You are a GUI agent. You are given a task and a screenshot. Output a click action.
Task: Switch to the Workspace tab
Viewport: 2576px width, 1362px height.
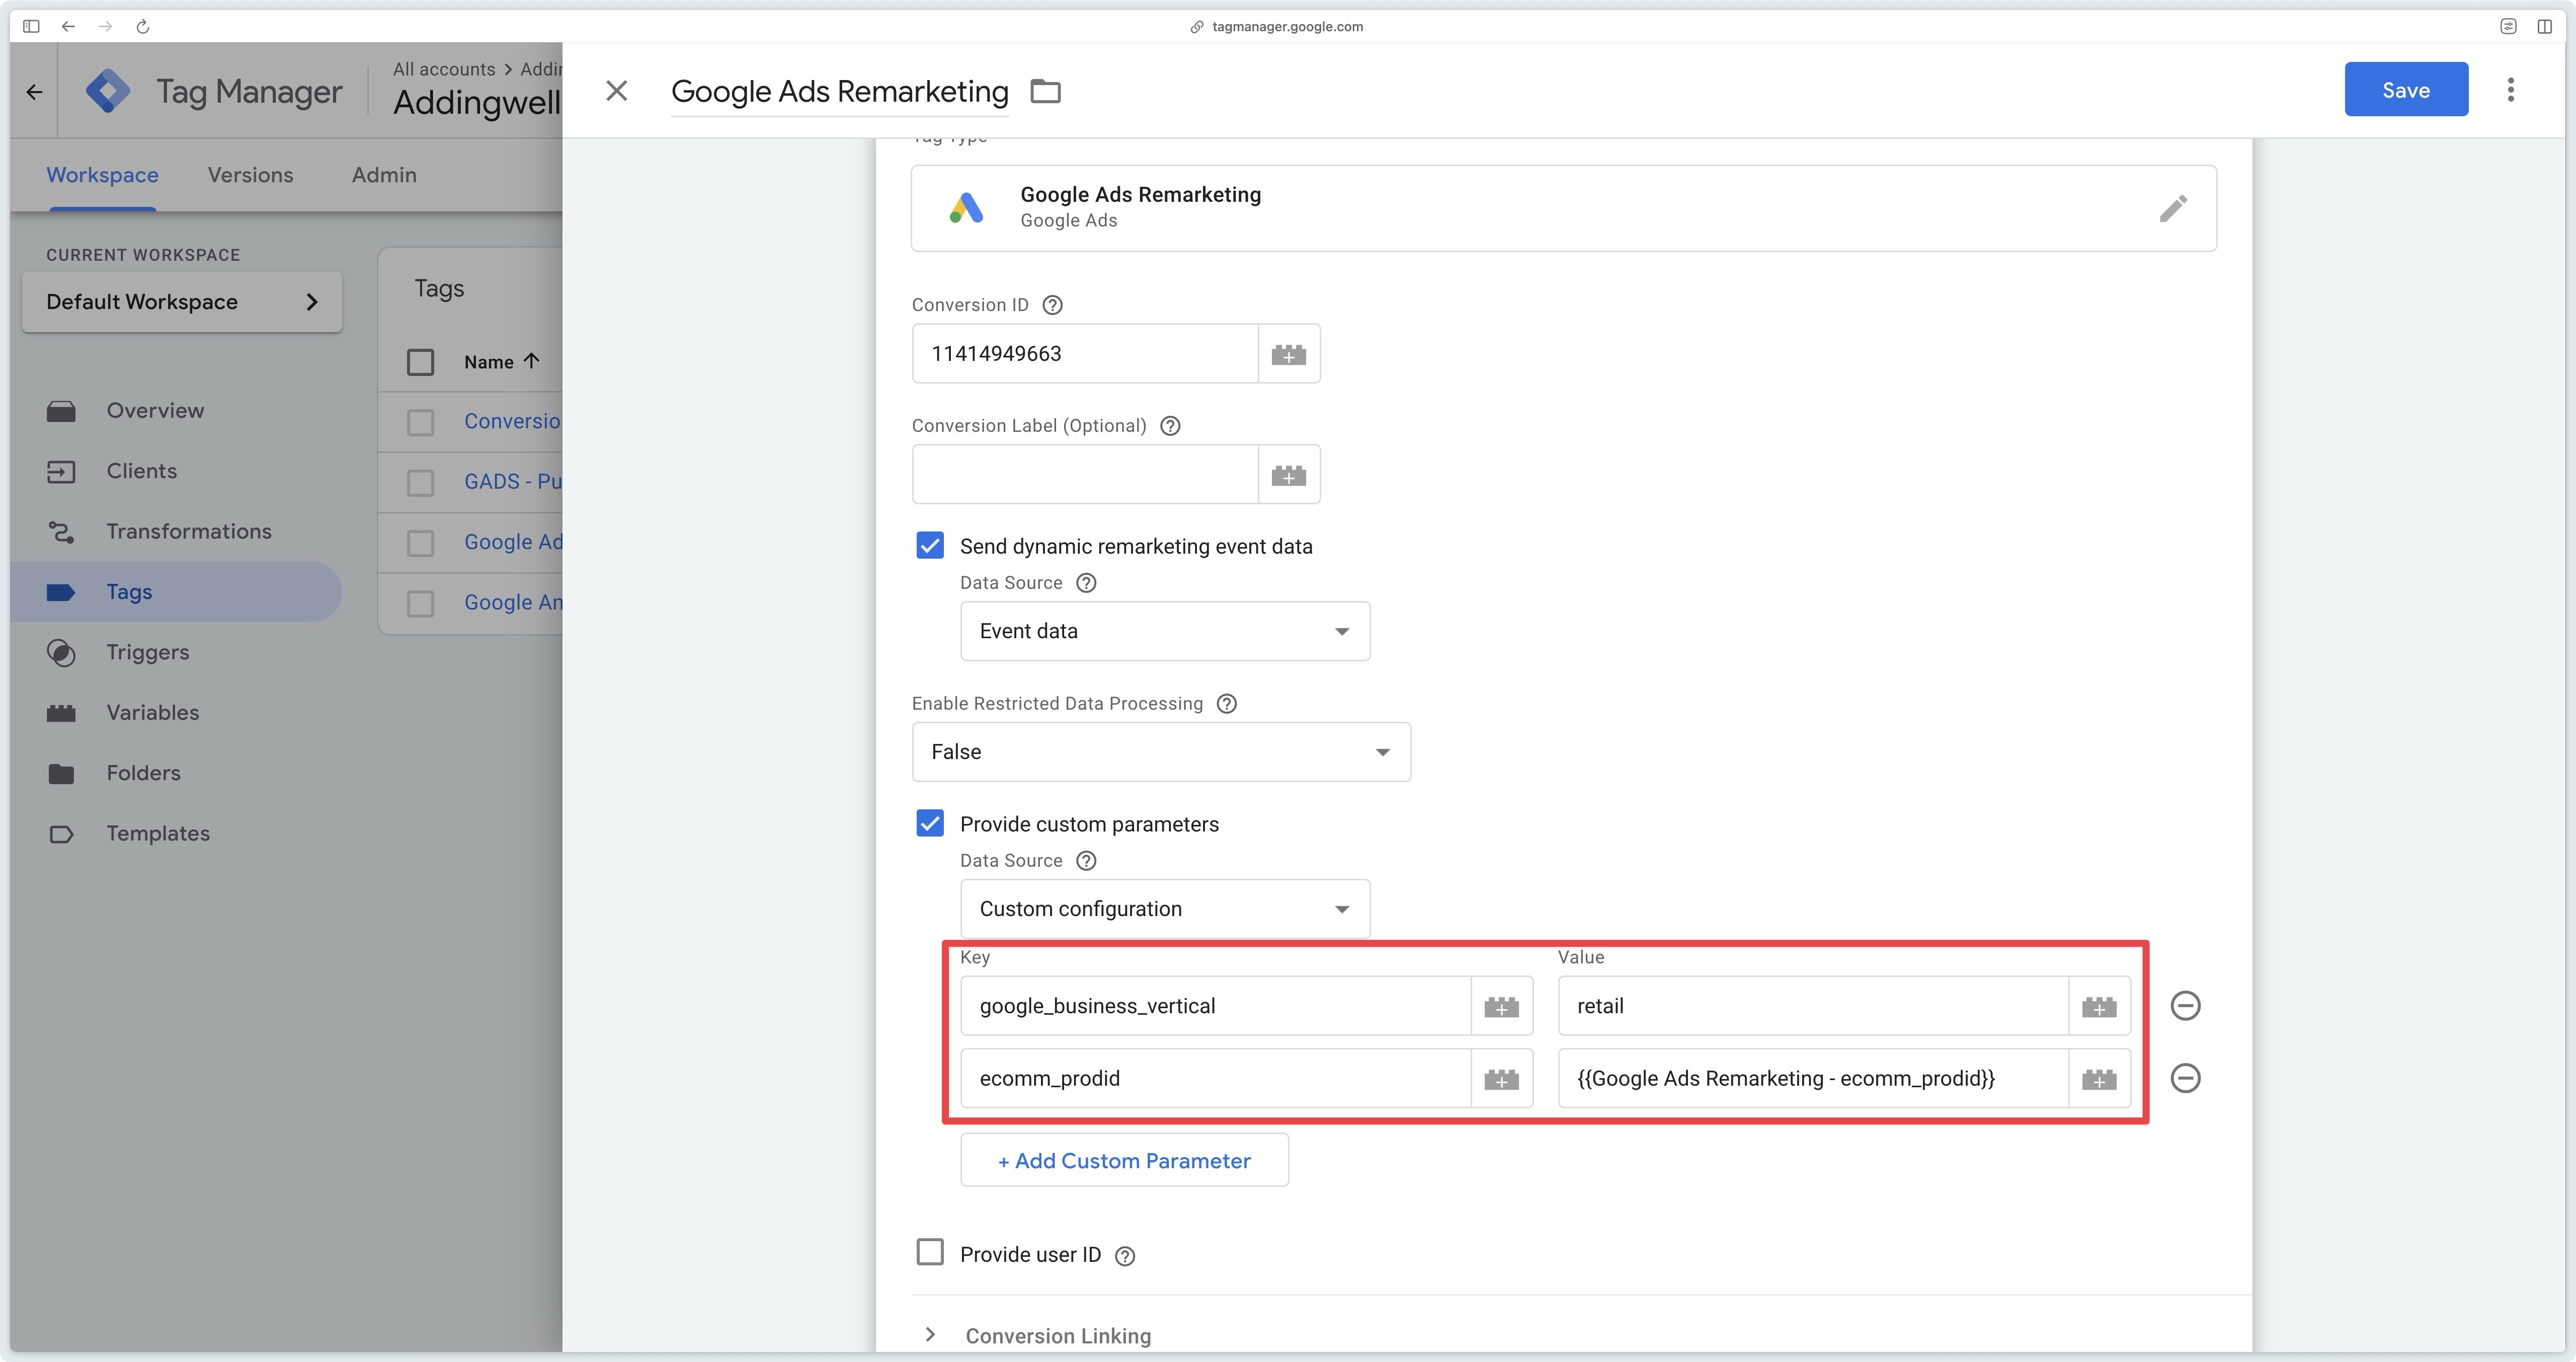click(x=102, y=175)
